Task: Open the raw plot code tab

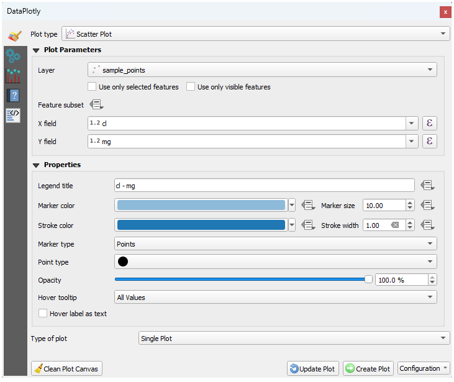Action: pyautogui.click(x=13, y=116)
